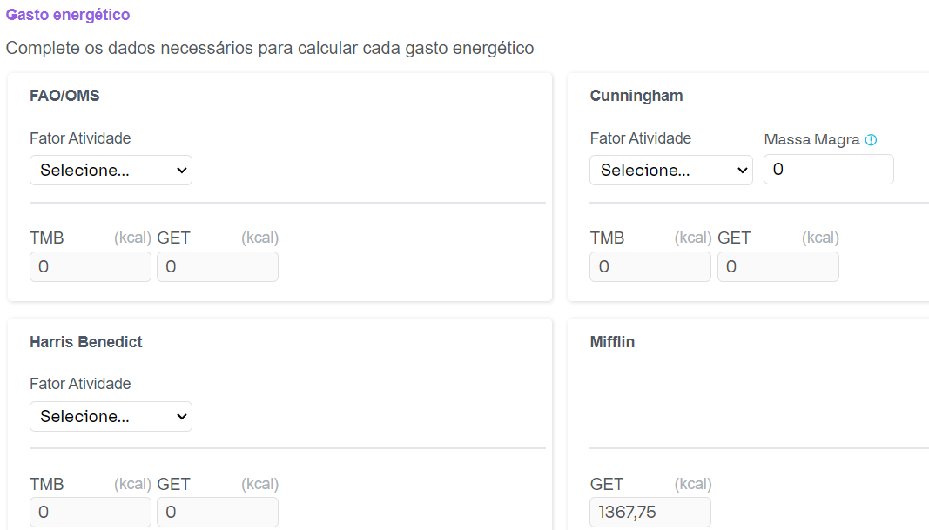This screenshot has width=929, height=530.
Task: Click the Cunningham GET field
Action: pos(778,267)
